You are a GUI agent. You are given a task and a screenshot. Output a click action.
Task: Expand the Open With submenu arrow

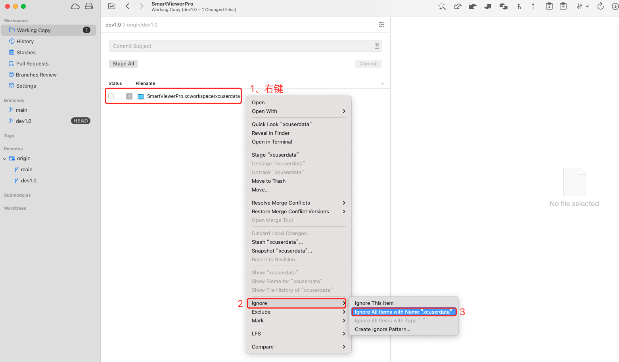(344, 111)
